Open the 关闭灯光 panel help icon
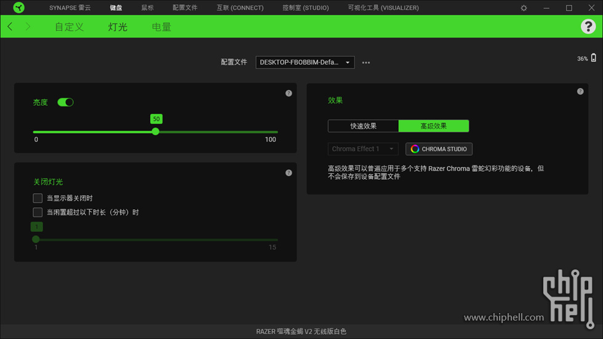Screen dimensions: 603x339 pos(289,173)
